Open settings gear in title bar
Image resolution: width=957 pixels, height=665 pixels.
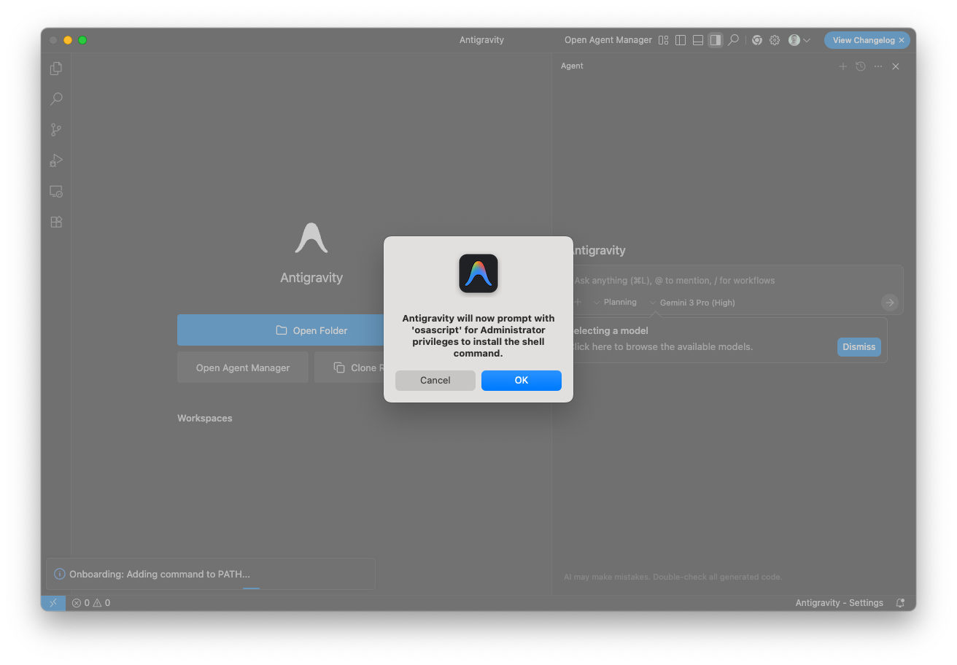coord(775,40)
